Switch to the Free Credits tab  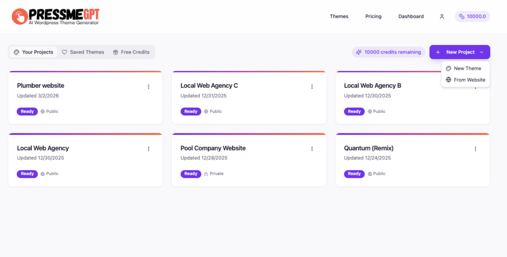tap(131, 52)
